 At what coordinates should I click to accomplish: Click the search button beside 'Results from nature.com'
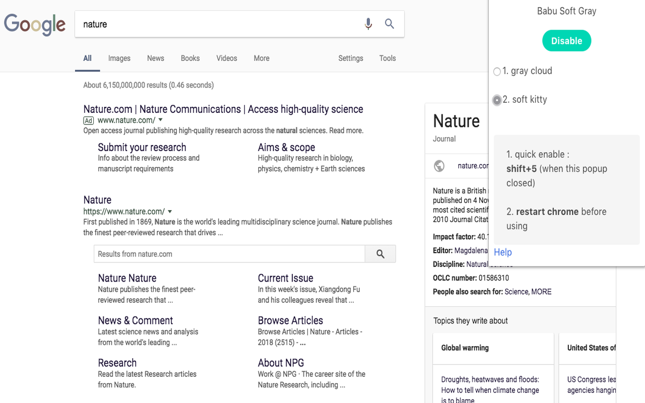point(380,254)
